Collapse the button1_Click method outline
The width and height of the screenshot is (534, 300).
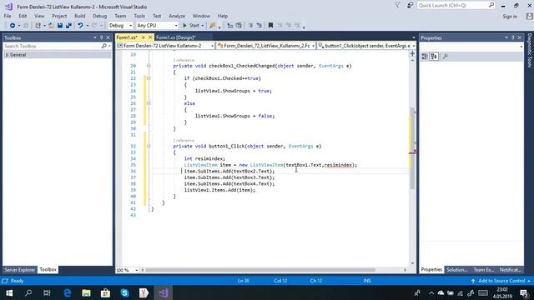(x=149, y=147)
